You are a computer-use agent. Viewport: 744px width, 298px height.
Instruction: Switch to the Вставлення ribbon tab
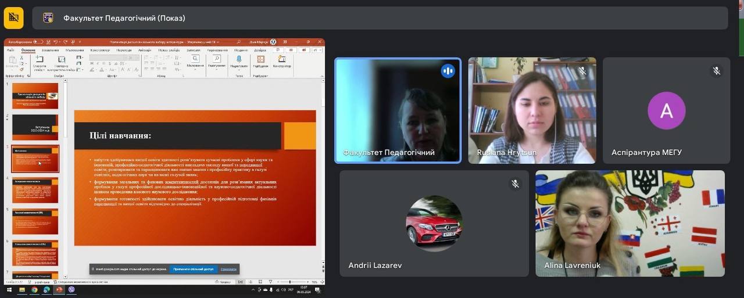tap(50, 50)
